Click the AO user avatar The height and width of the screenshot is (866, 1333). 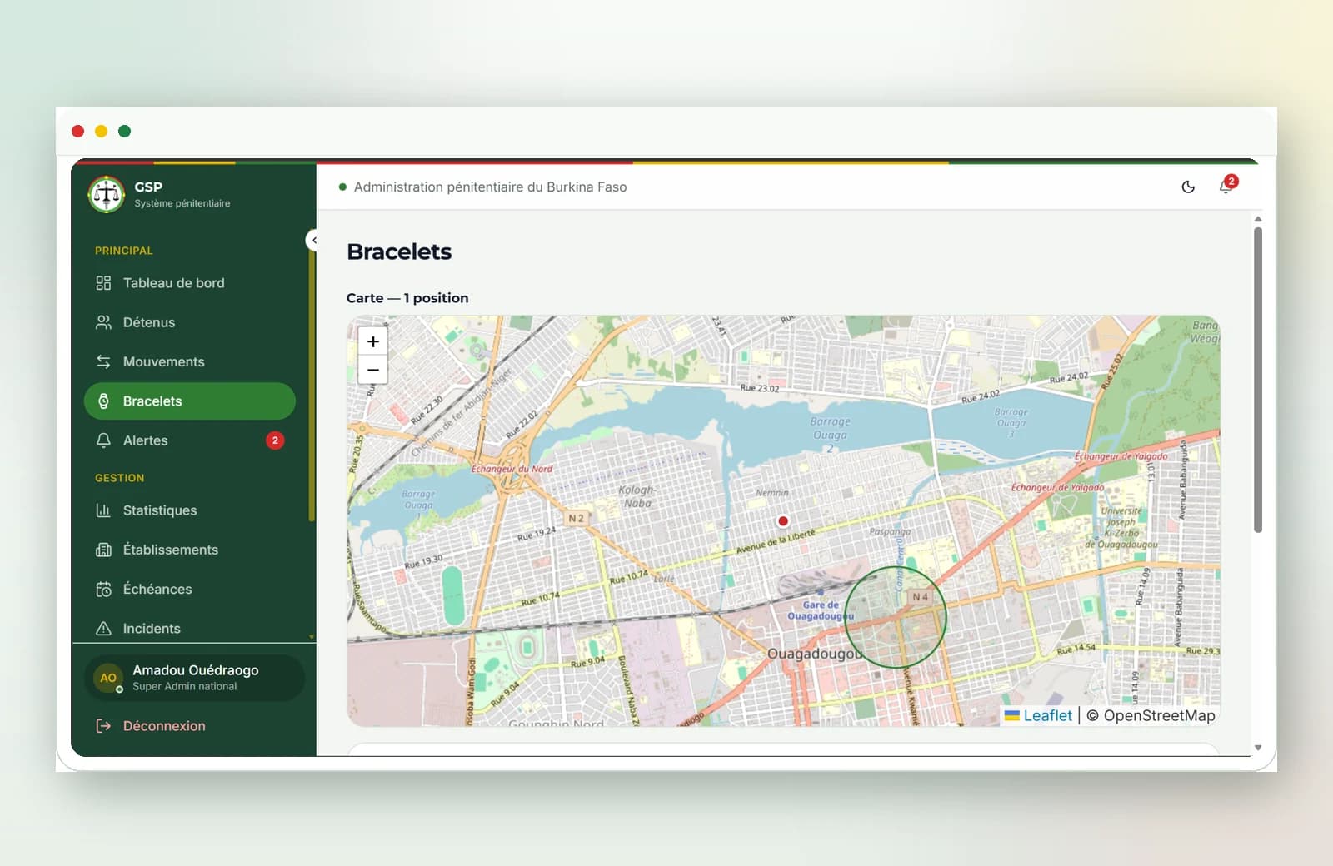[108, 678]
